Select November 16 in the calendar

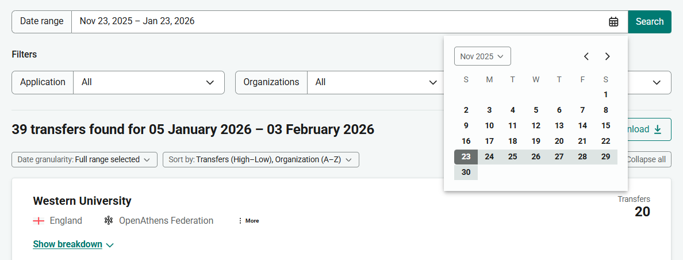(466, 141)
